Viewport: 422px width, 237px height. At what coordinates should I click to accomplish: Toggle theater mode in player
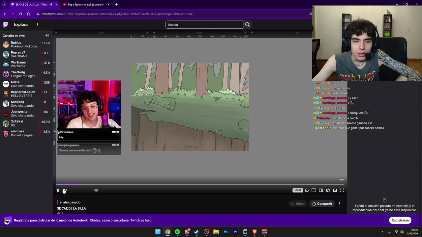(314, 190)
